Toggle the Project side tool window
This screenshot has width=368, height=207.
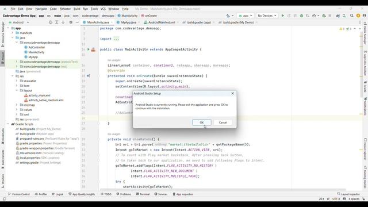2,58
